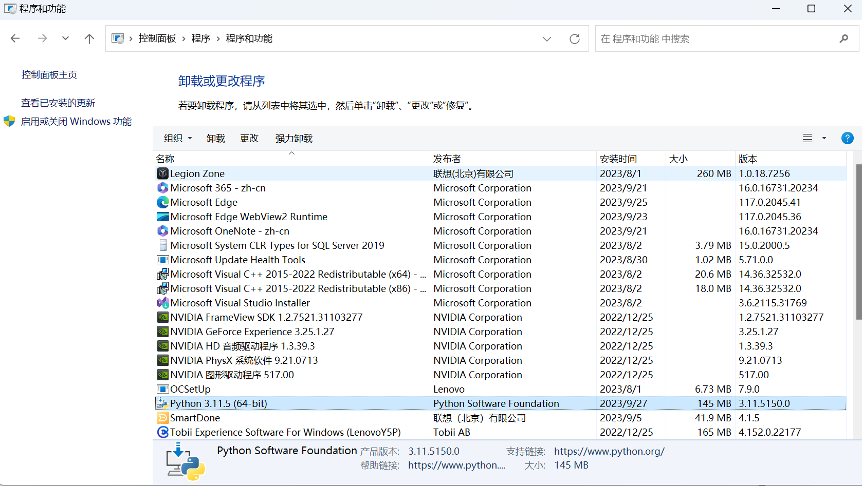The height and width of the screenshot is (486, 862).
Task: Sort by the 安装时间 column header
Action: (631, 159)
